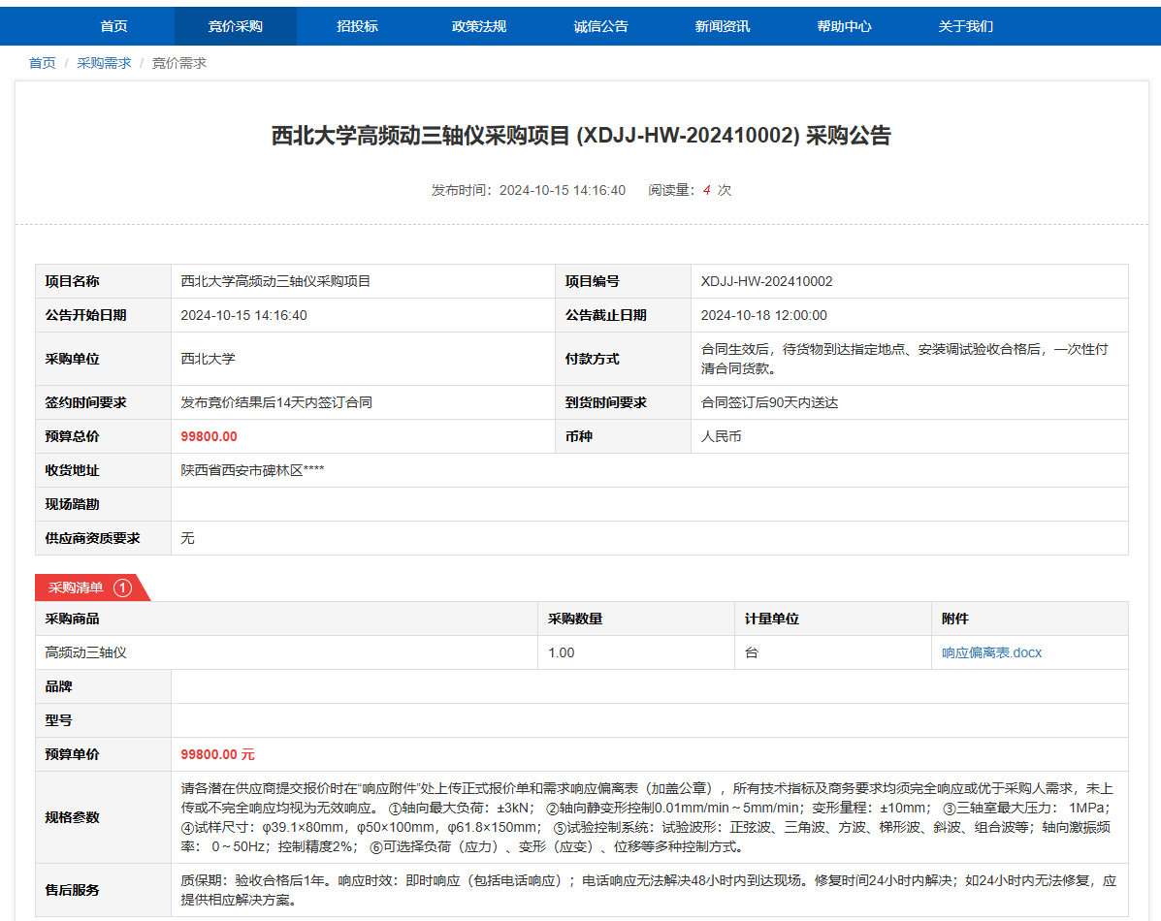The image size is (1161, 921).
Task: Navigate to 诚信公告
Action: 600,26
